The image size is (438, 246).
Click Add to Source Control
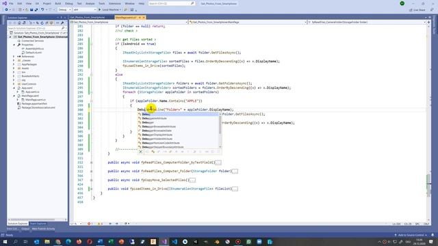pos(410,235)
